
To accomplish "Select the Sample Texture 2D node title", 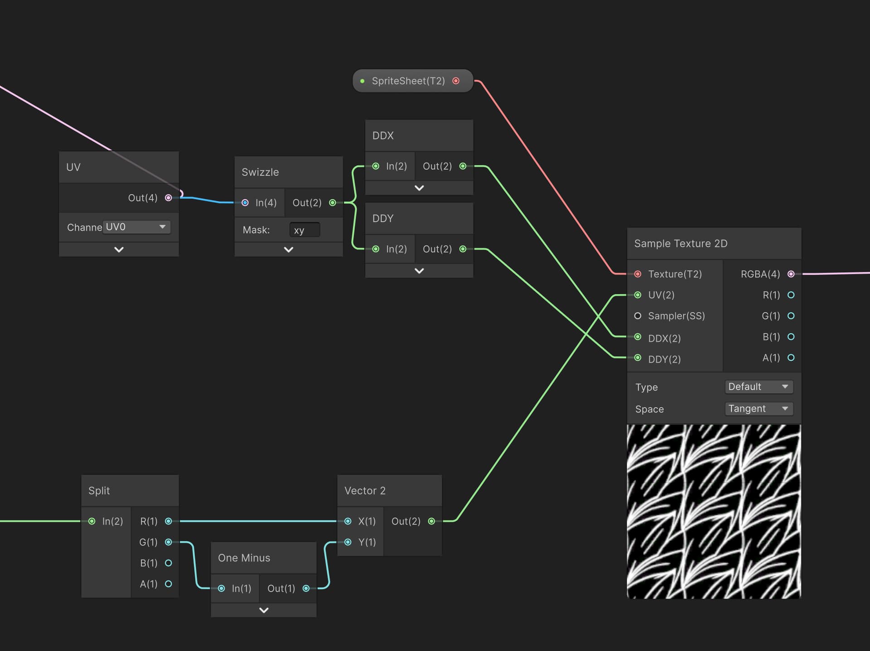I will click(681, 244).
